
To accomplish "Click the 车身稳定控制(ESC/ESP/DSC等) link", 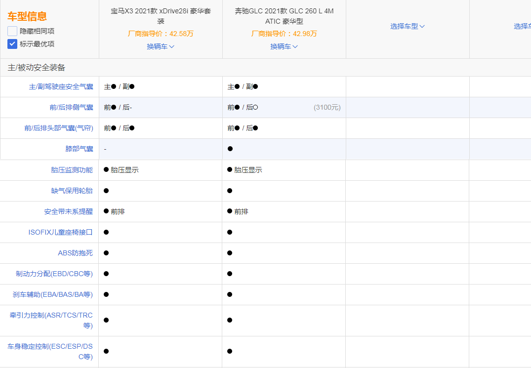I will pos(50,351).
